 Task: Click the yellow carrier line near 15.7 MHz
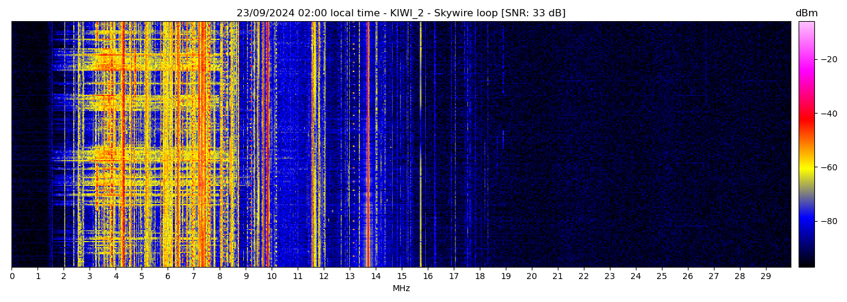tap(420, 145)
